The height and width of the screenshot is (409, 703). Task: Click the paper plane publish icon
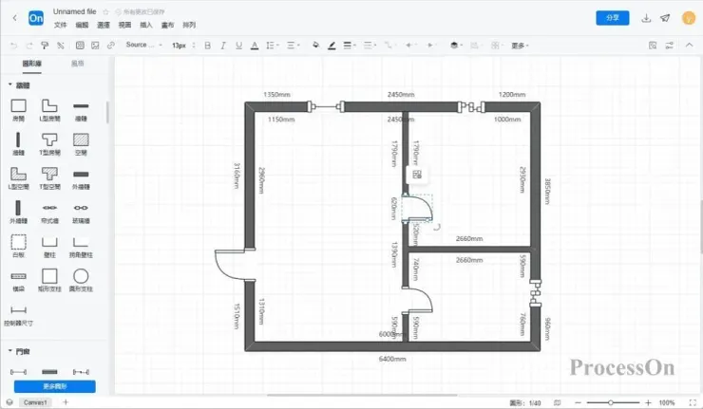(x=665, y=18)
